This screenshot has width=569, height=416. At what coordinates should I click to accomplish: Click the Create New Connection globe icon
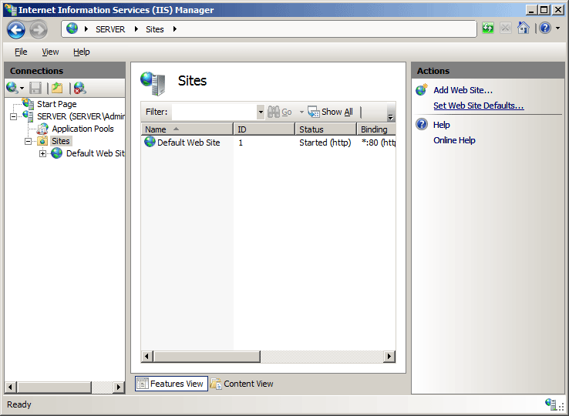tap(12, 88)
